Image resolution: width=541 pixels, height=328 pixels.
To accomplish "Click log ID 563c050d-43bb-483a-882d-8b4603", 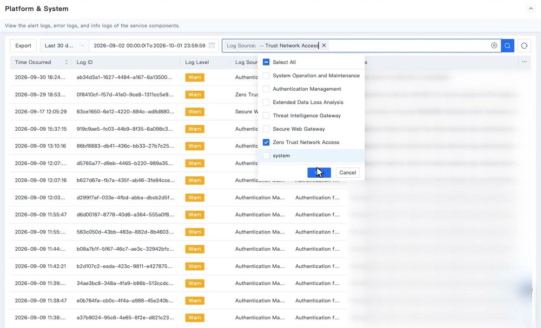I will tap(125, 232).
